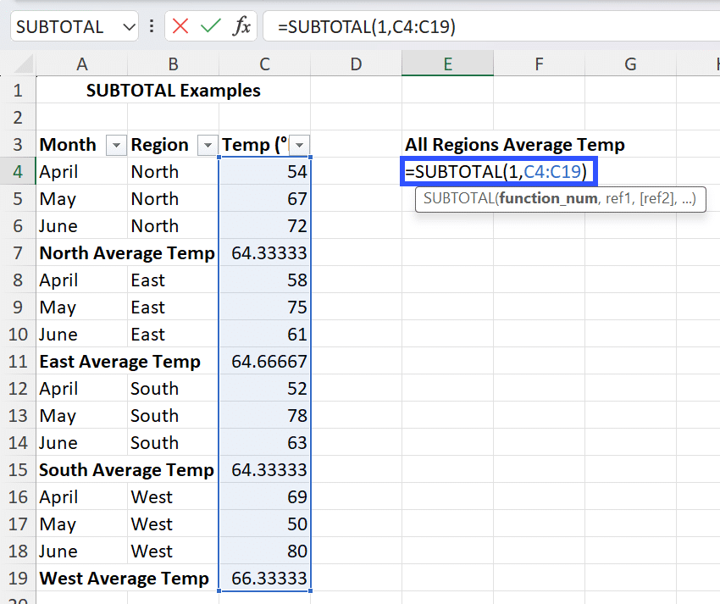
Task: Select the temperature 63 cell
Action: pos(264,442)
